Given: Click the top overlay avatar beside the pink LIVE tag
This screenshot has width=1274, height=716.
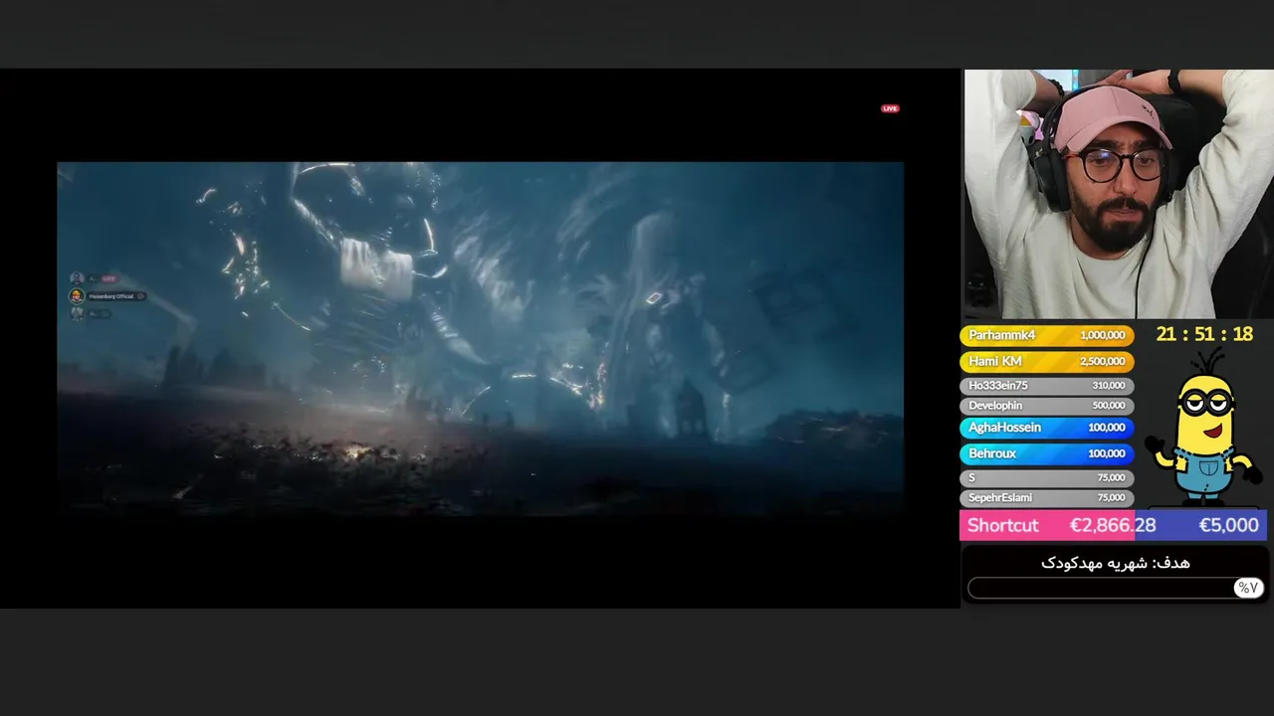Looking at the screenshot, I should coord(77,278).
